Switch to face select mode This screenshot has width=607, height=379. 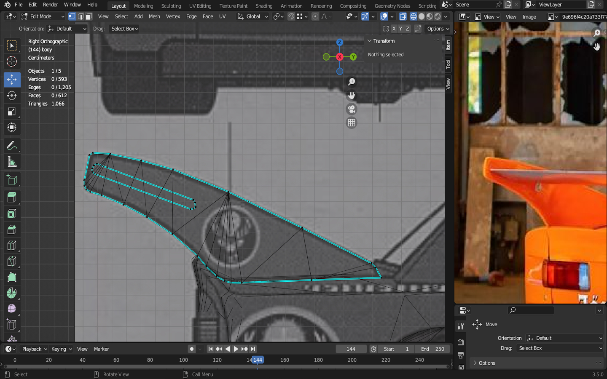[89, 16]
